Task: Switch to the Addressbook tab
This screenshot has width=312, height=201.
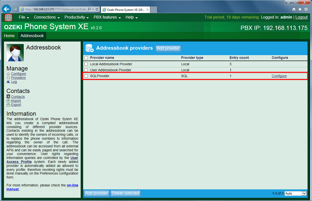Action: [32, 36]
